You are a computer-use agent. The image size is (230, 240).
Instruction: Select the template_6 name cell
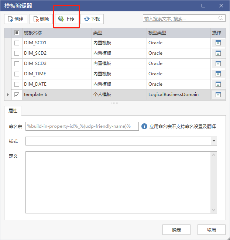pos(57,95)
